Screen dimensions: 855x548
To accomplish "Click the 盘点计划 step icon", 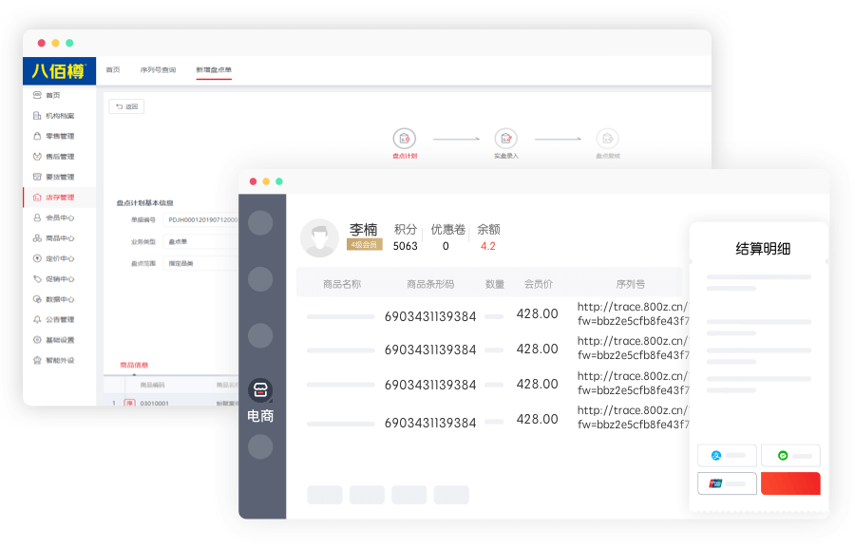I will pyautogui.click(x=404, y=139).
